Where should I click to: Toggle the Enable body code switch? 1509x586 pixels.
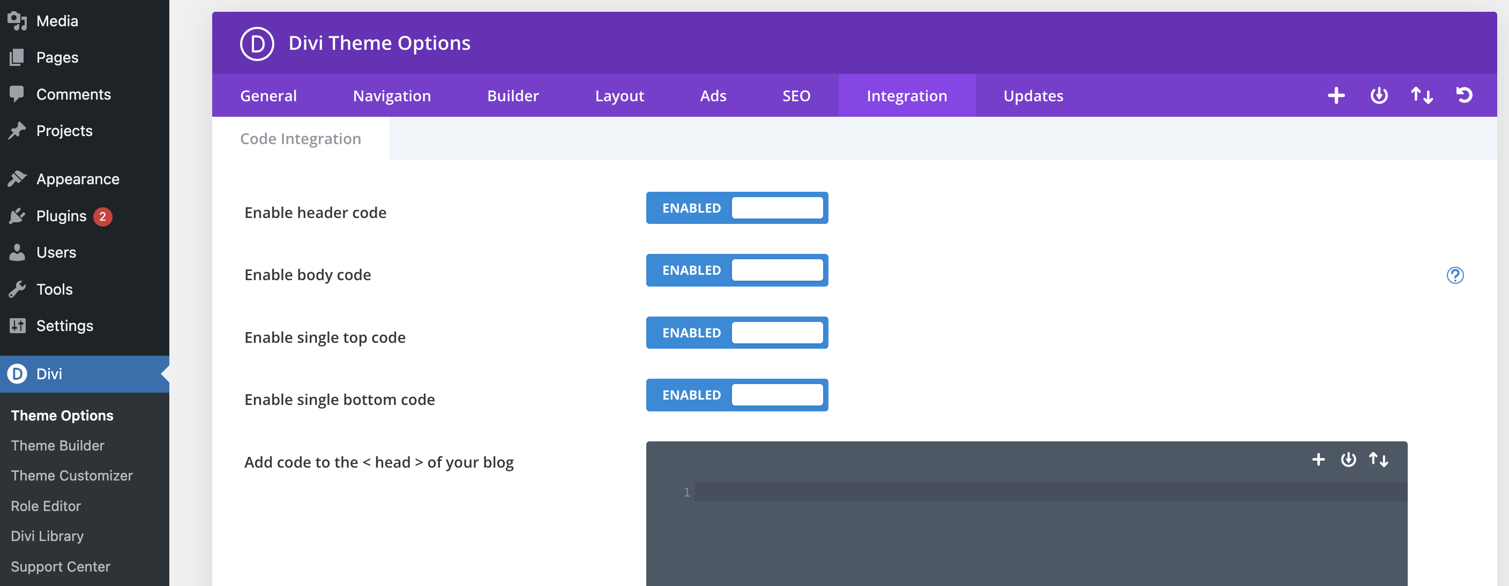[736, 271]
